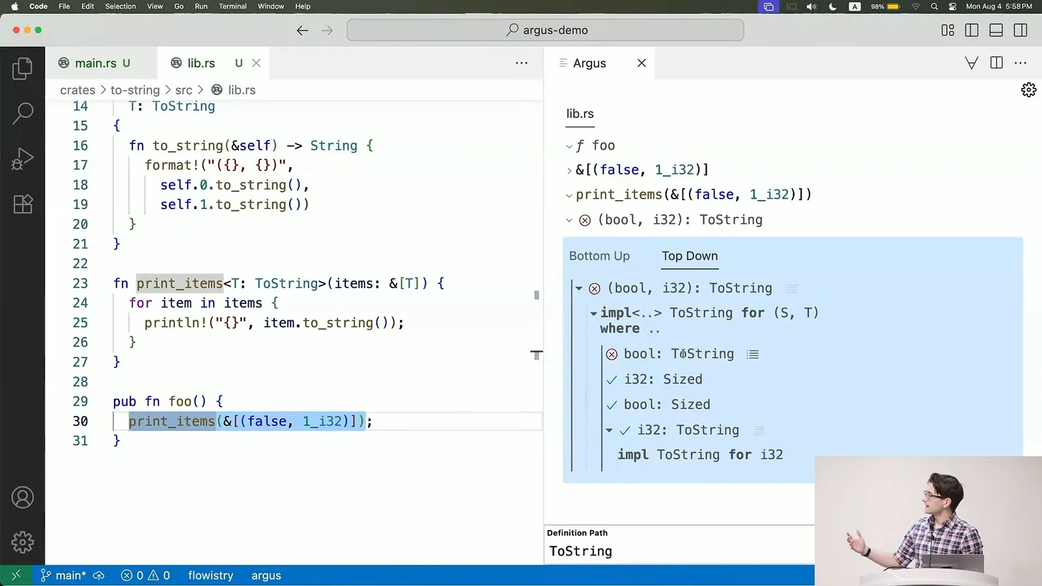Select the Top Down tab
Screen dimensions: 1042x586
coord(690,256)
